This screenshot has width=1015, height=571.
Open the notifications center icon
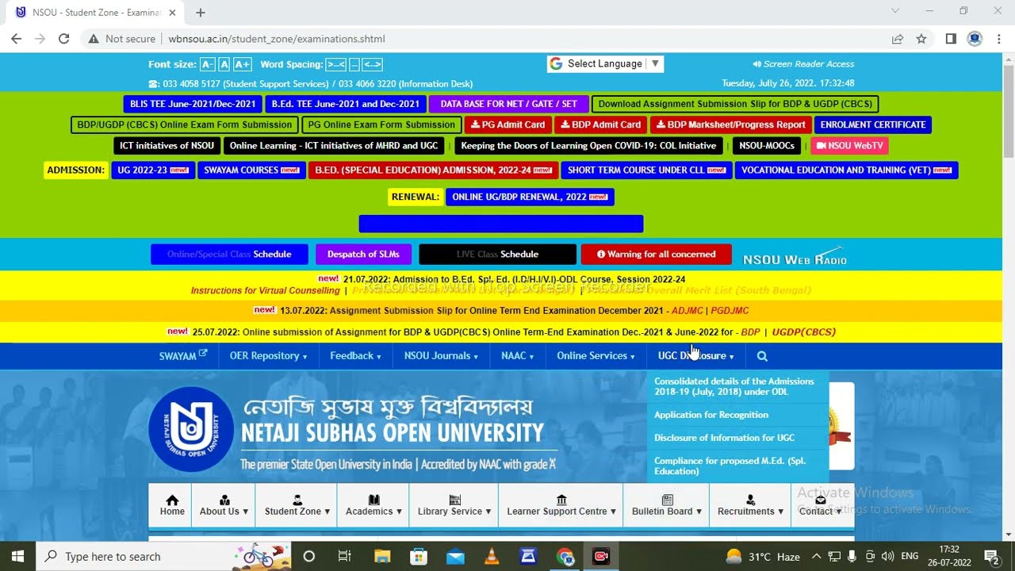pyautogui.click(x=991, y=556)
